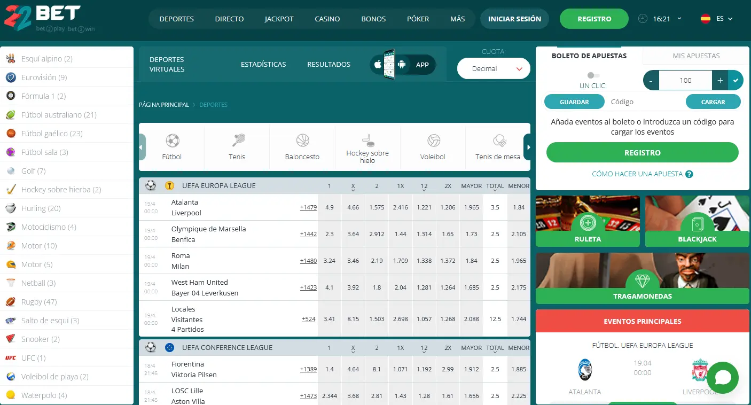Open the live chat bubble icon
751x405 pixels.
pyautogui.click(x=722, y=378)
